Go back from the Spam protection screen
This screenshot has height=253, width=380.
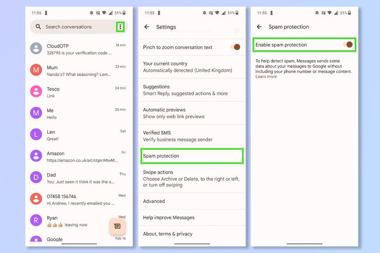[260, 27]
